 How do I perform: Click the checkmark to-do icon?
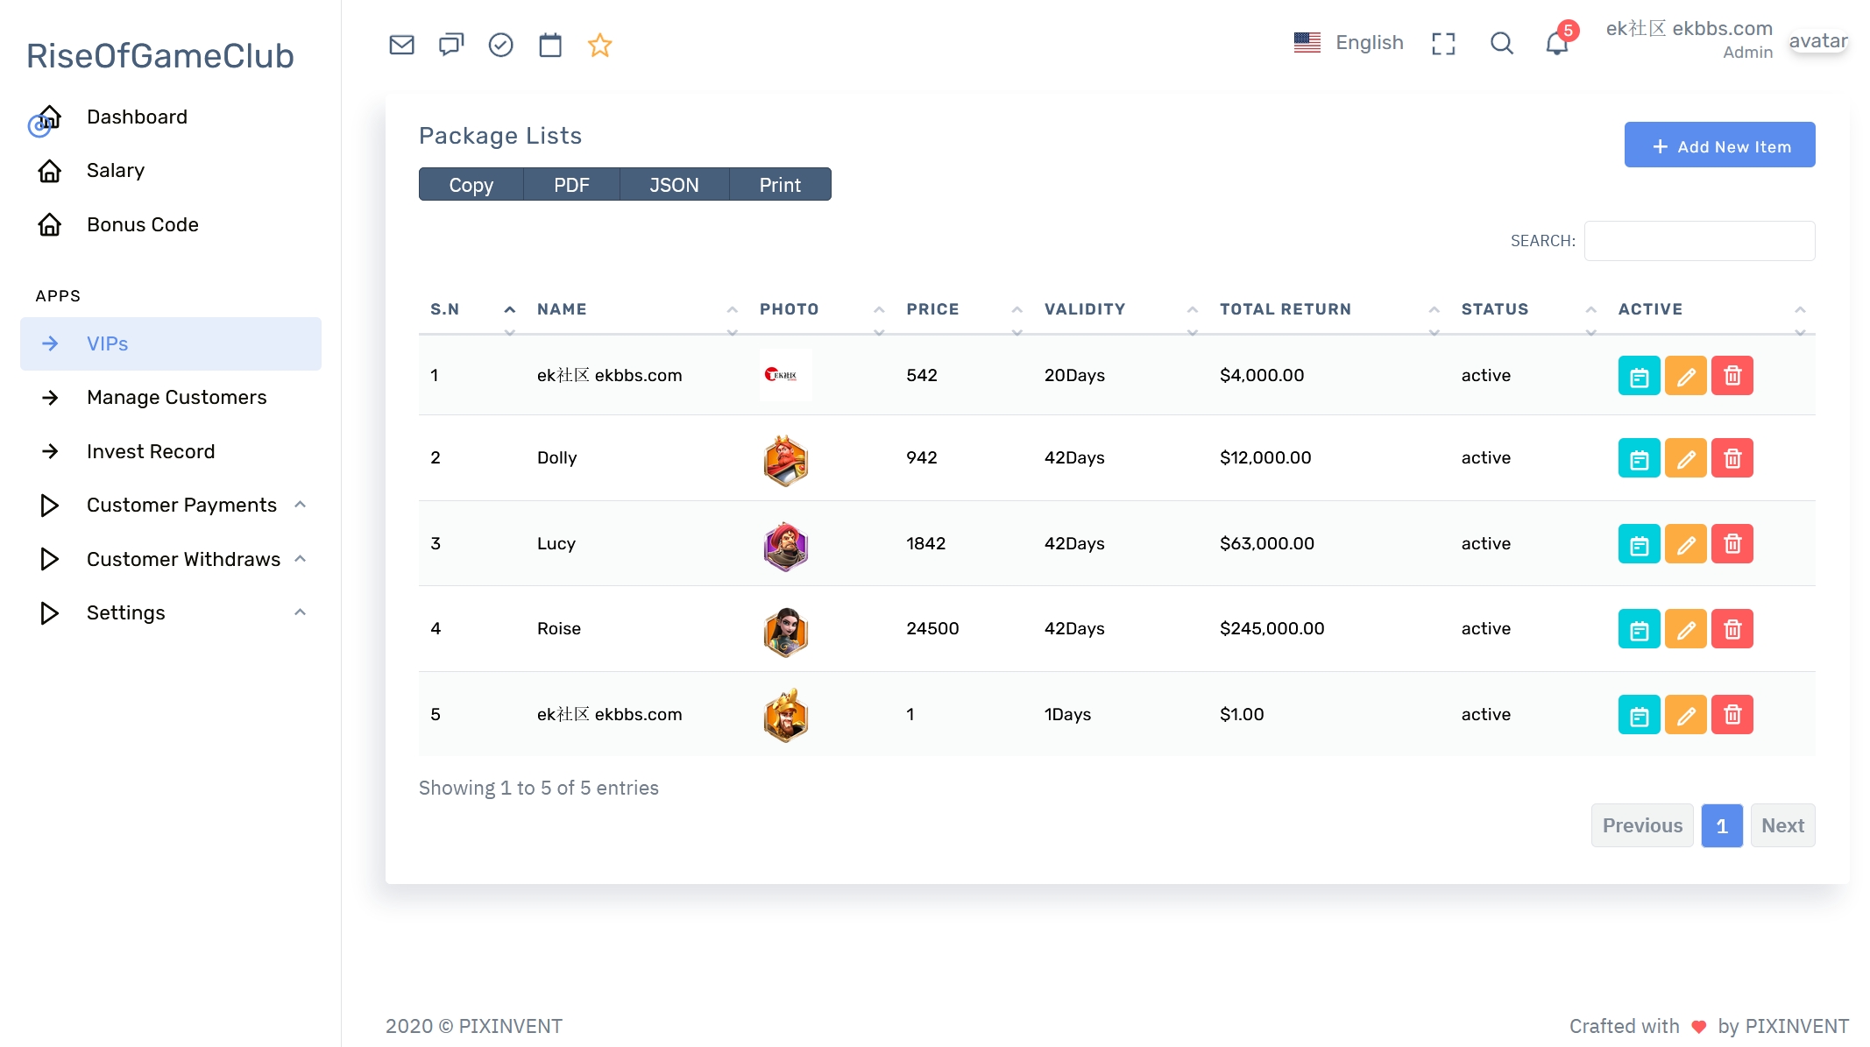[x=500, y=45]
